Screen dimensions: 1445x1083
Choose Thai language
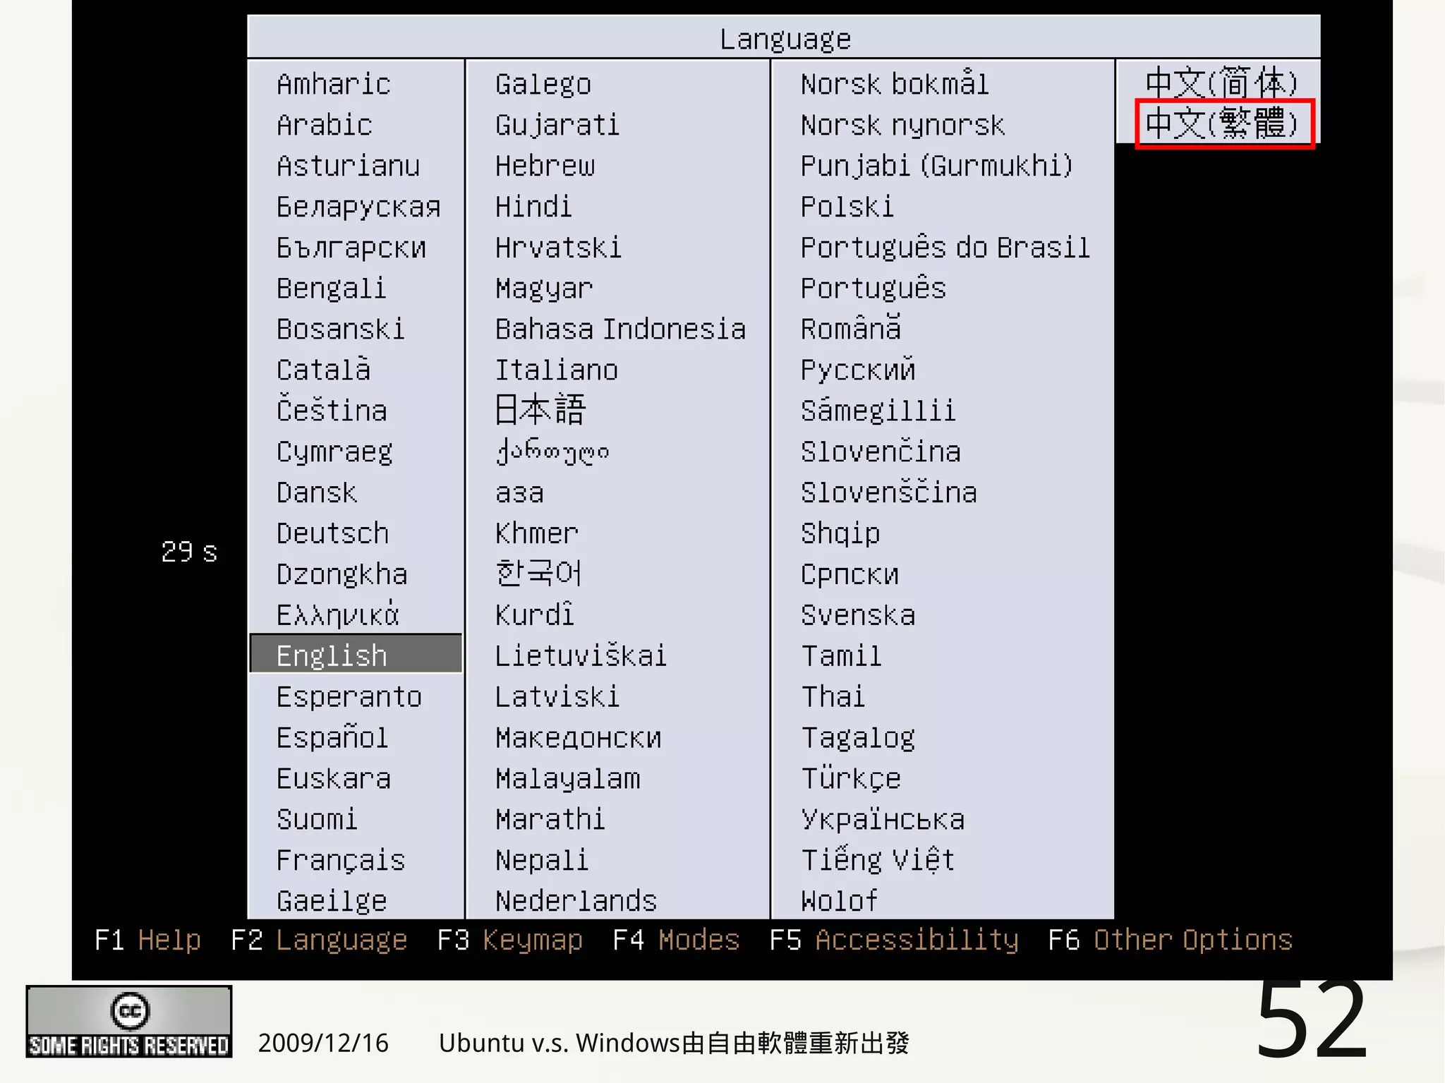pyautogui.click(x=833, y=697)
